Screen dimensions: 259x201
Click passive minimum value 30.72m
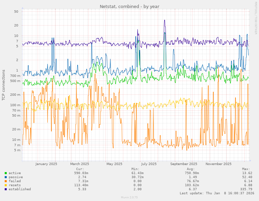[x=137, y=177]
